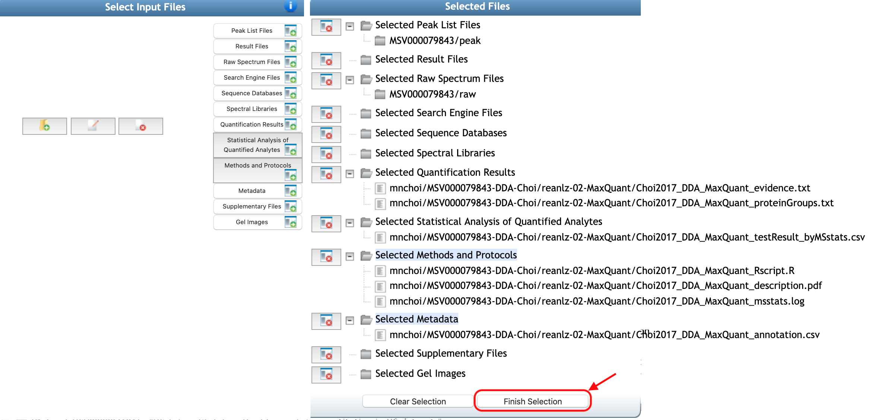Collapse the Selected Statistical Analysis node

click(349, 223)
